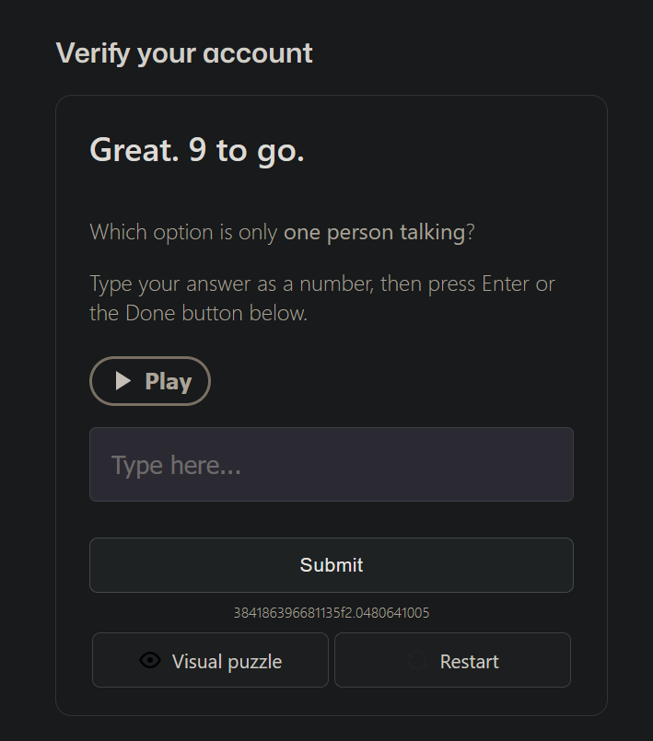Image resolution: width=653 pixels, height=741 pixels.
Task: Click the 'Play' label text
Action: coord(168,381)
